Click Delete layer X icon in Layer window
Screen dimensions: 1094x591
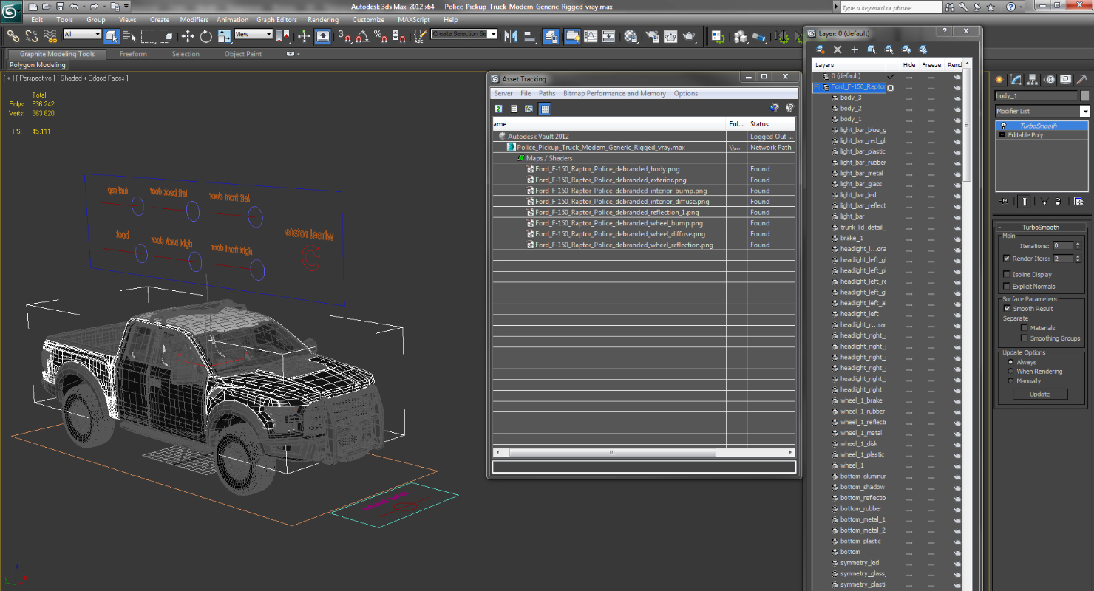(838, 49)
